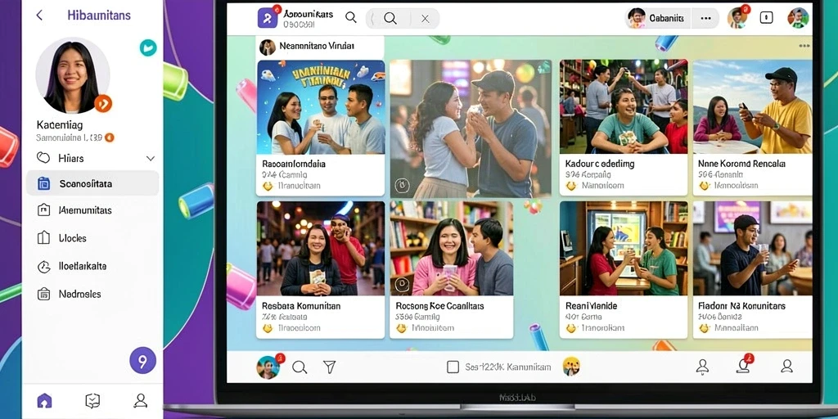This screenshot has height=419, width=838.
Task: Click inside the rounded search field
Action: click(403, 19)
